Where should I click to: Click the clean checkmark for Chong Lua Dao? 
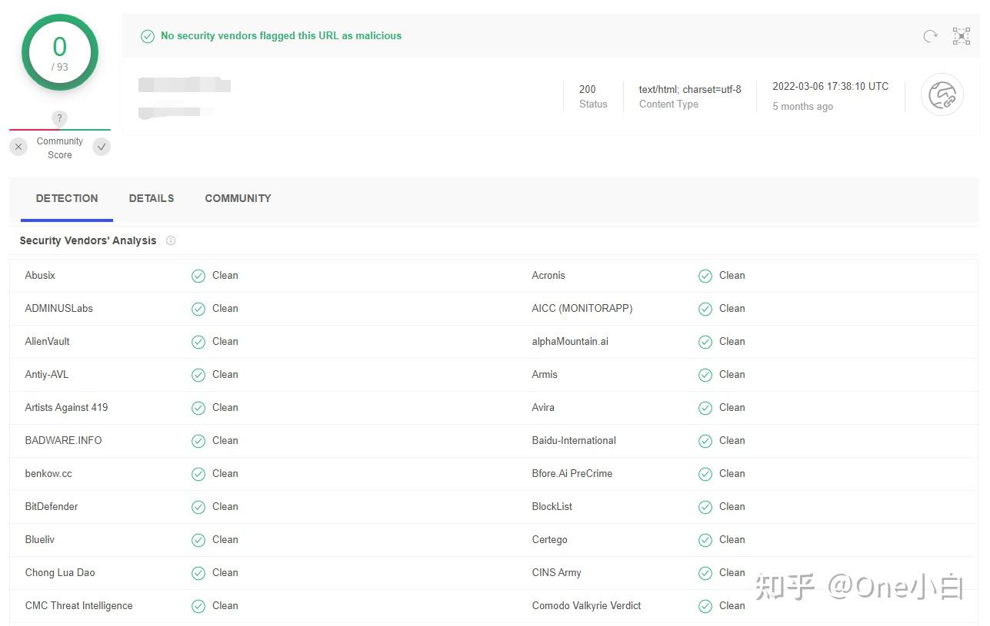(198, 573)
